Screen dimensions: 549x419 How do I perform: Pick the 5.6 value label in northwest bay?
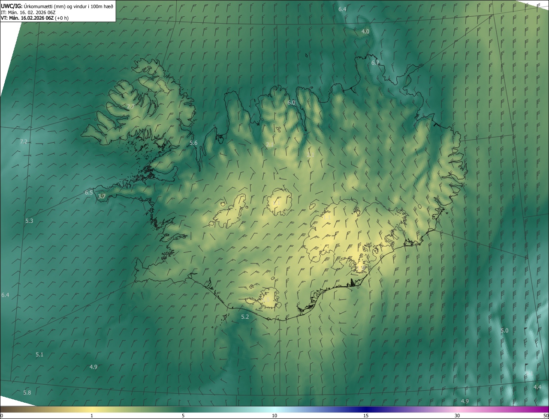coord(193,143)
